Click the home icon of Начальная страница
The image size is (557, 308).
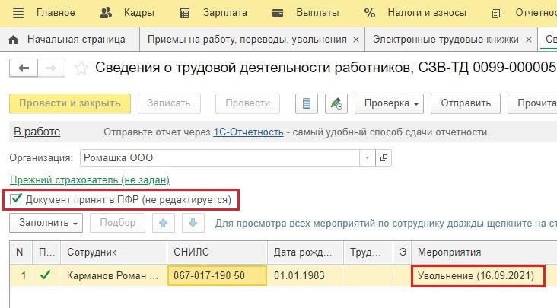14,39
